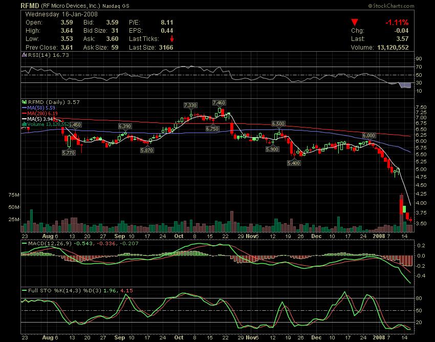Click the Chg value -0.04
435x342 pixels.
pyautogui.click(x=401, y=31)
